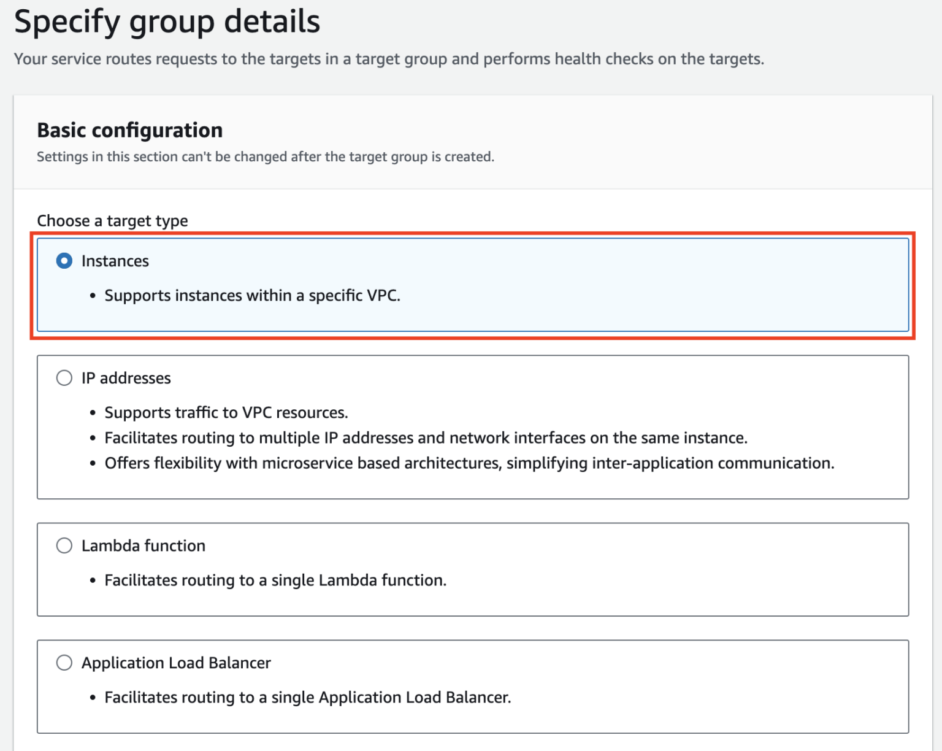Screen dimensions: 942x751
Task: Choose the Lambda function target type
Action: [64, 545]
